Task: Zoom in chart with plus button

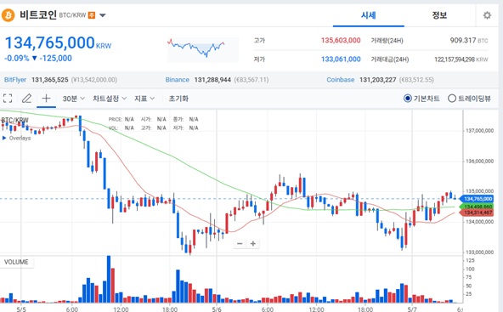Action: click(253, 244)
